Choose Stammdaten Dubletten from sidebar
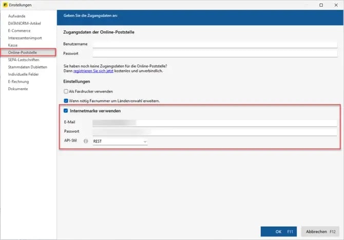The height and width of the screenshot is (240, 344). (27, 67)
